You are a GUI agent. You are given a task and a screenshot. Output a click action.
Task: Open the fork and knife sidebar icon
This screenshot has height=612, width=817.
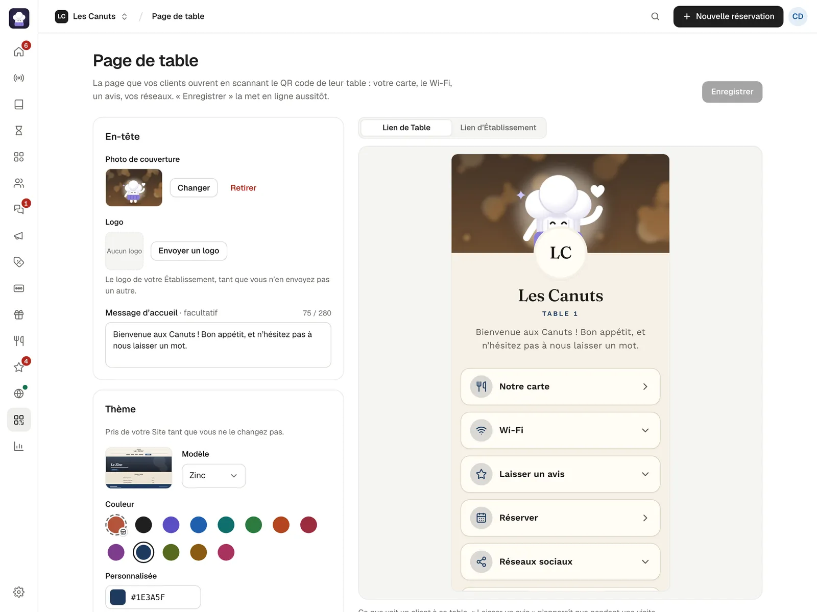tap(19, 341)
